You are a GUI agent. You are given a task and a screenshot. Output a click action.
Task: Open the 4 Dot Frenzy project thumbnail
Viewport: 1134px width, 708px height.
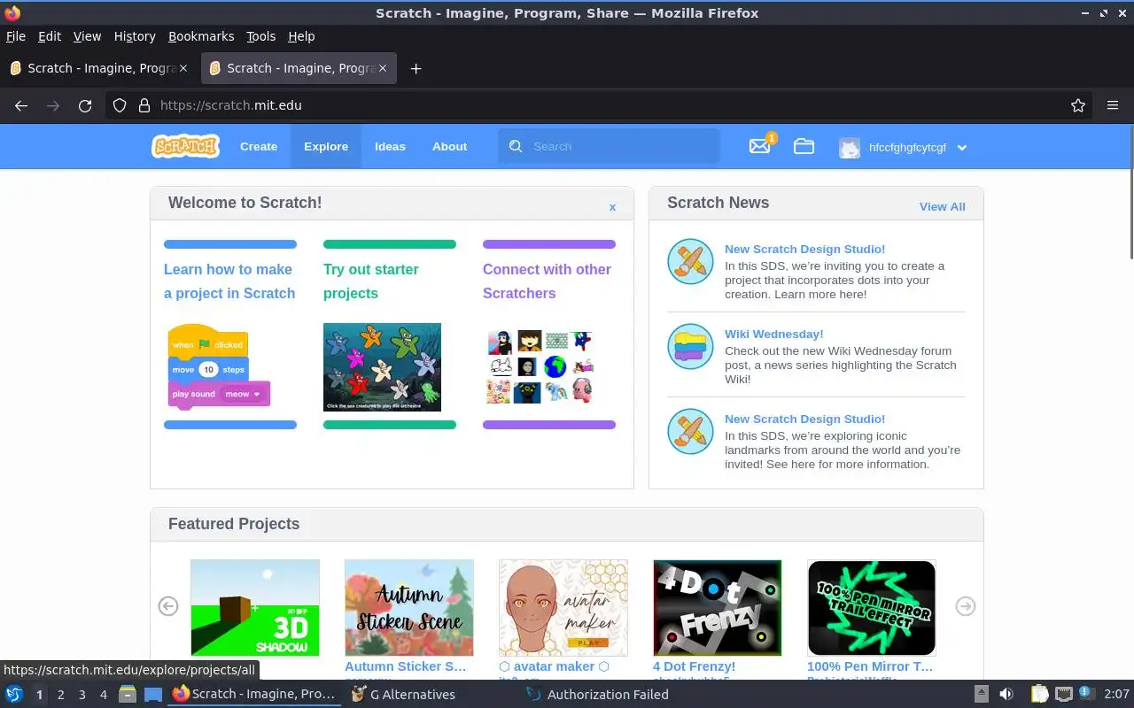coord(718,607)
